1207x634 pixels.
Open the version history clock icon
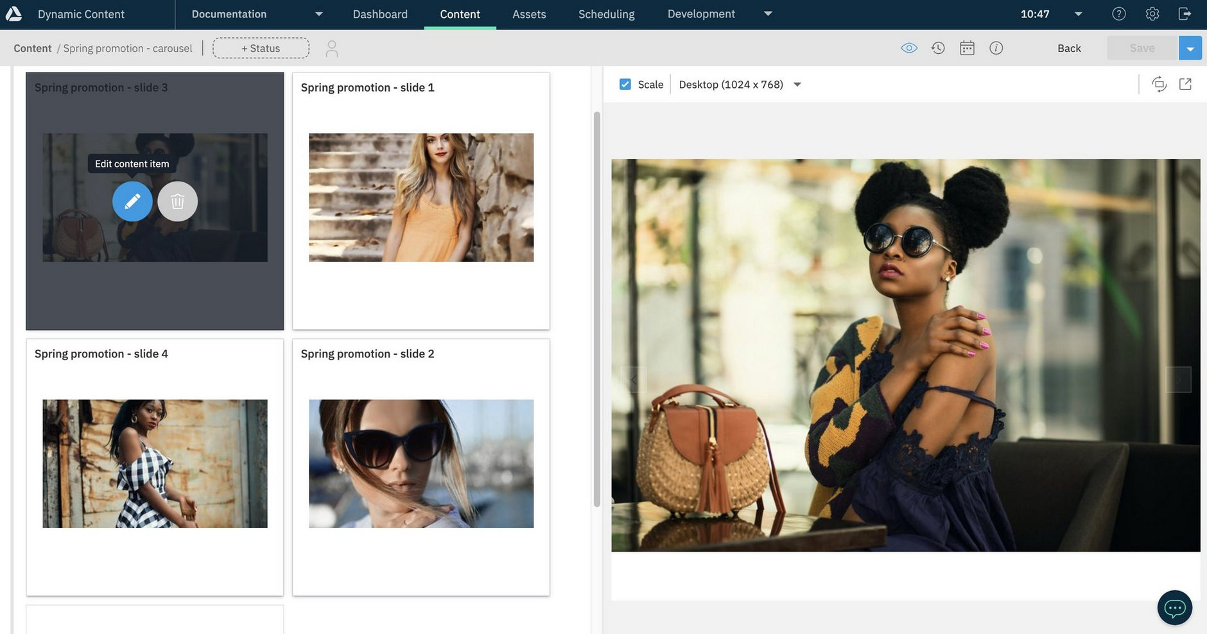click(x=938, y=48)
